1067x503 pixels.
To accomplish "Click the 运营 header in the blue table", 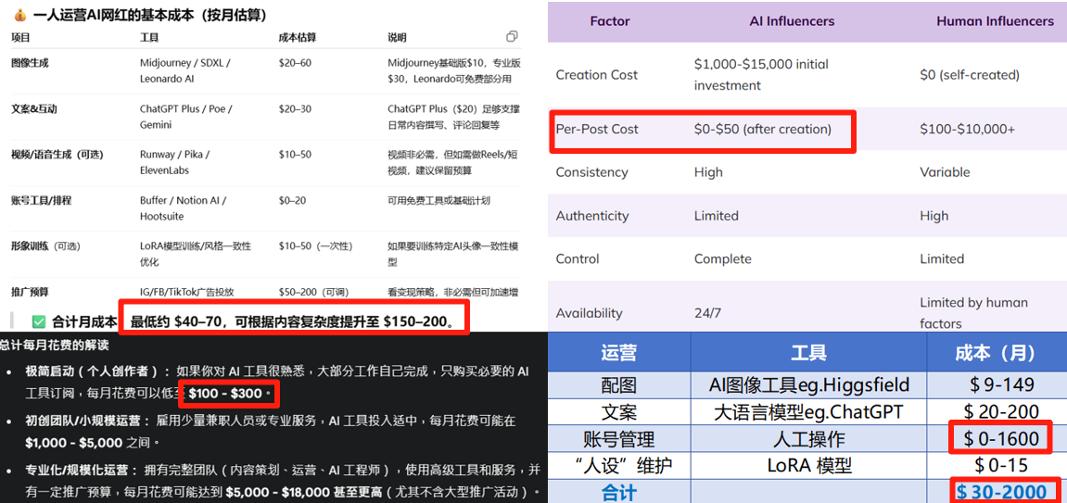I will pyautogui.click(x=618, y=352).
